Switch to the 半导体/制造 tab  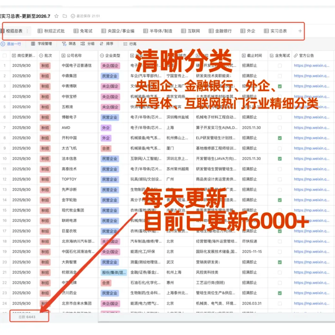click(x=158, y=31)
